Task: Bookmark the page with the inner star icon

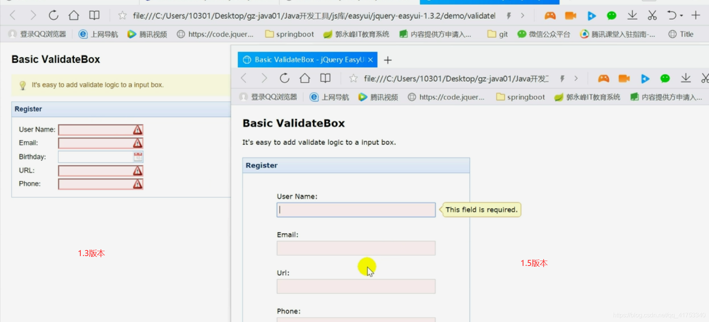Action: pos(353,78)
